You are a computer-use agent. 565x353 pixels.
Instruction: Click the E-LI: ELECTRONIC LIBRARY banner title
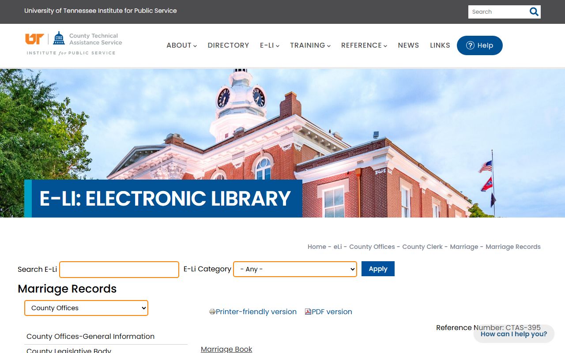(165, 199)
